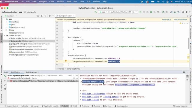Open Project panel options gear
Viewport: 192px width, 108px height.
tap(49, 16)
